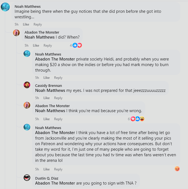Viewport: 188px width, 189px height.
Task: Click the 5h timestamp on top comment
Action: click(16, 24)
